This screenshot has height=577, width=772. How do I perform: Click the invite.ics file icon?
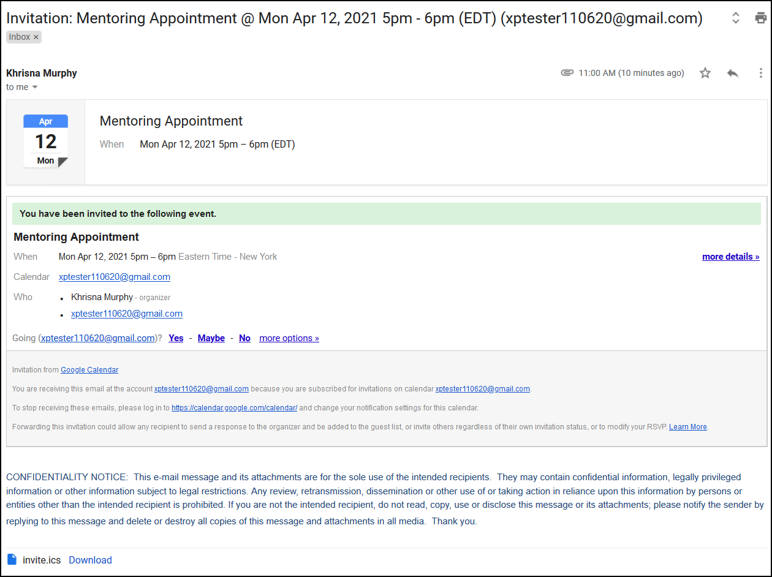[x=12, y=559]
